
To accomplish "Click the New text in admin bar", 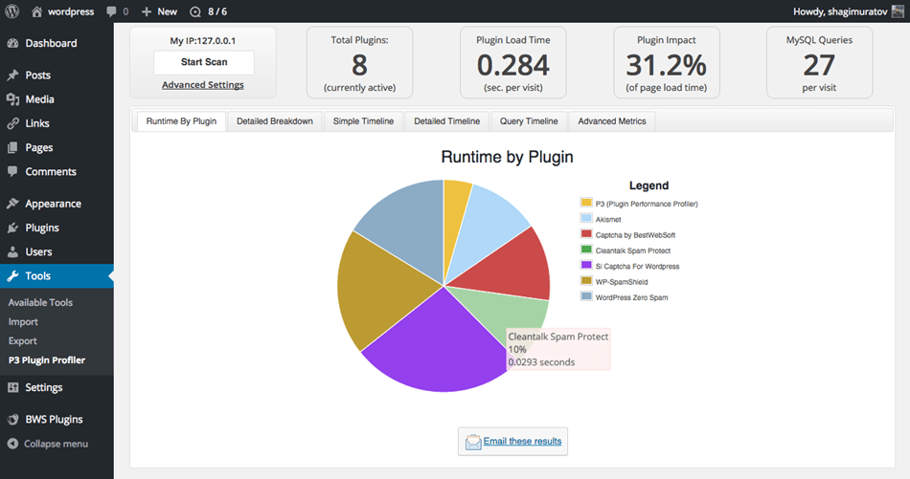I will pyautogui.click(x=167, y=11).
